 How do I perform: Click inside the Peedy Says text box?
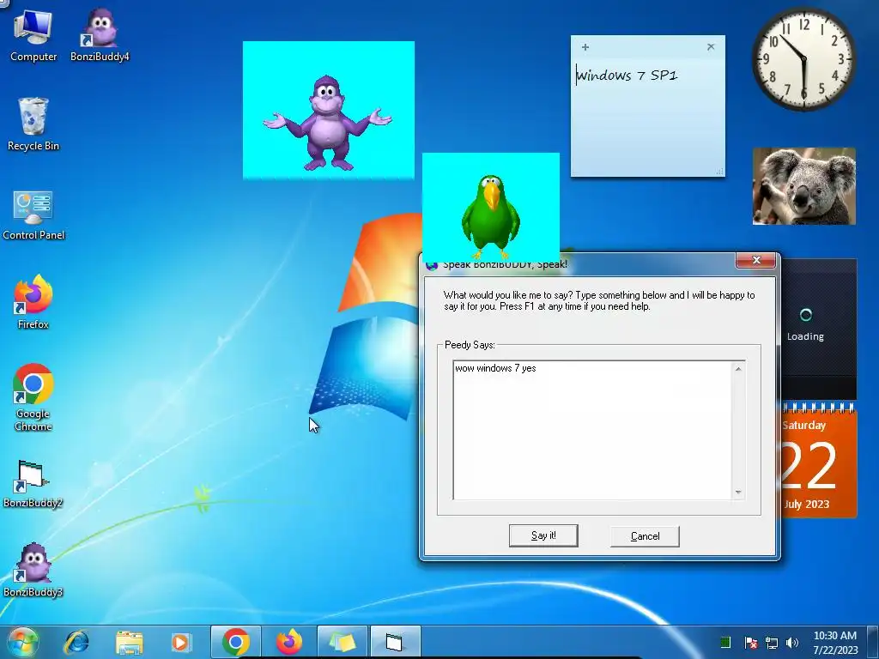592,431
